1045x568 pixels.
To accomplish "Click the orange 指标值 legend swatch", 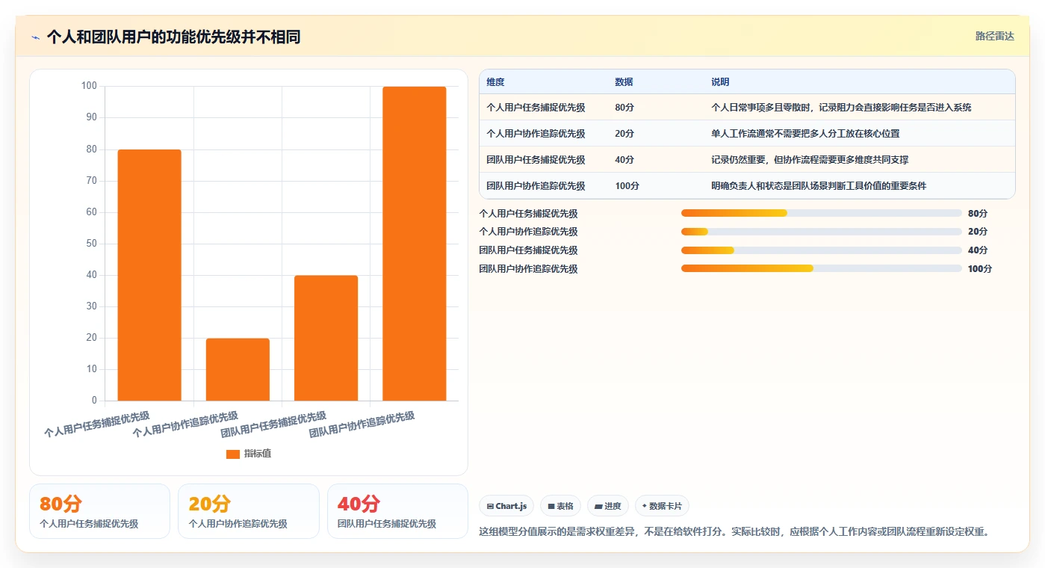I will [233, 454].
